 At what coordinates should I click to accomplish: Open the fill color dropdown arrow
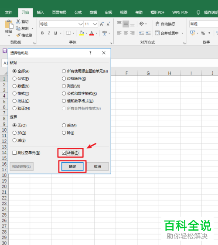point(86,33)
